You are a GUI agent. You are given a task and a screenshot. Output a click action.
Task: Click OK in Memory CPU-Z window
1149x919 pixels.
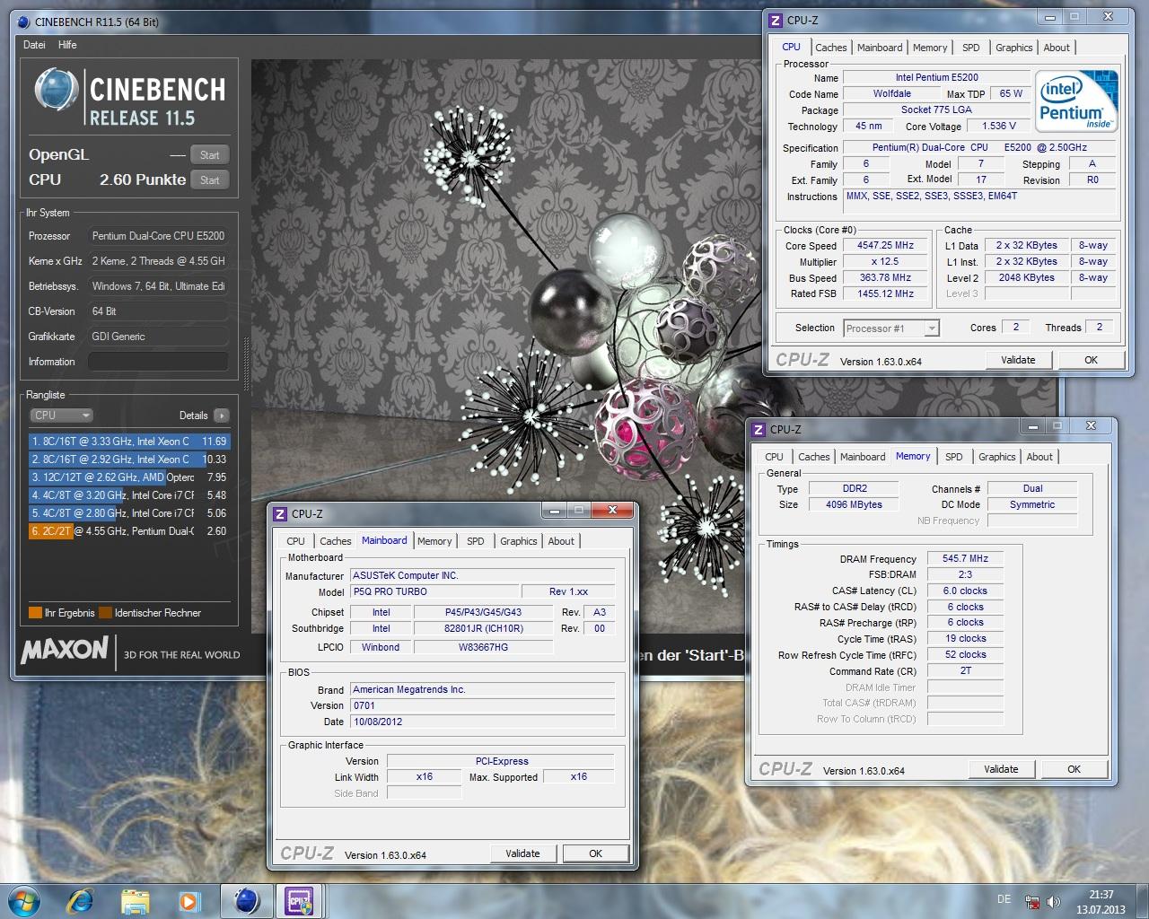[1074, 769]
